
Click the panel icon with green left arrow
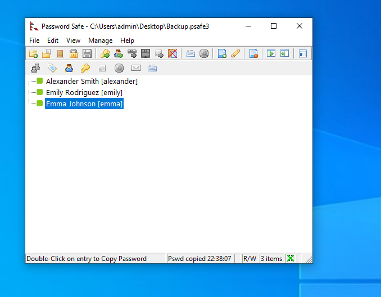[284, 53]
